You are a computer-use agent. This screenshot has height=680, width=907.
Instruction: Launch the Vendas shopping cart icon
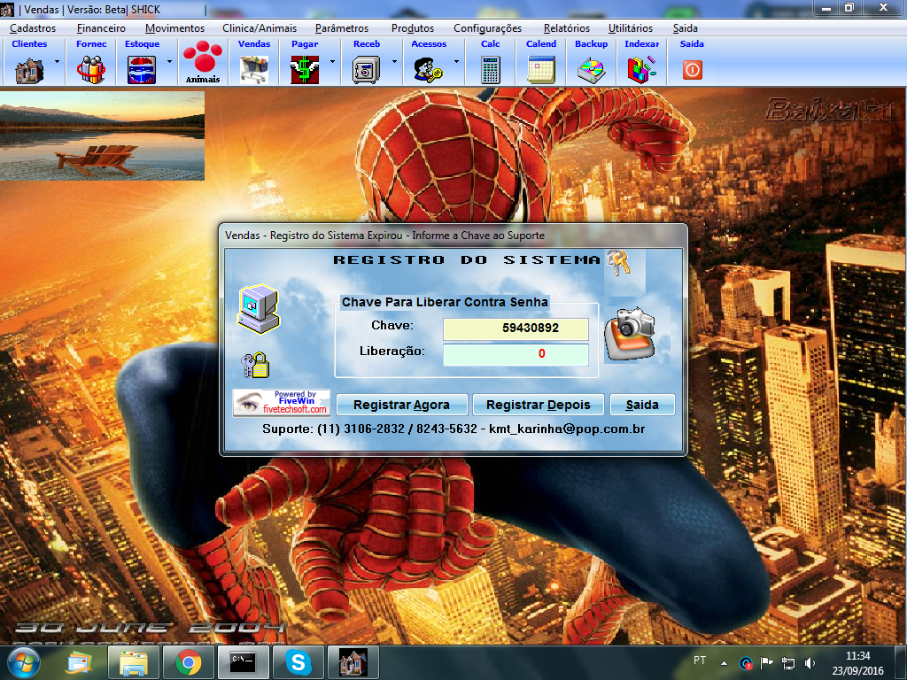[x=254, y=68]
